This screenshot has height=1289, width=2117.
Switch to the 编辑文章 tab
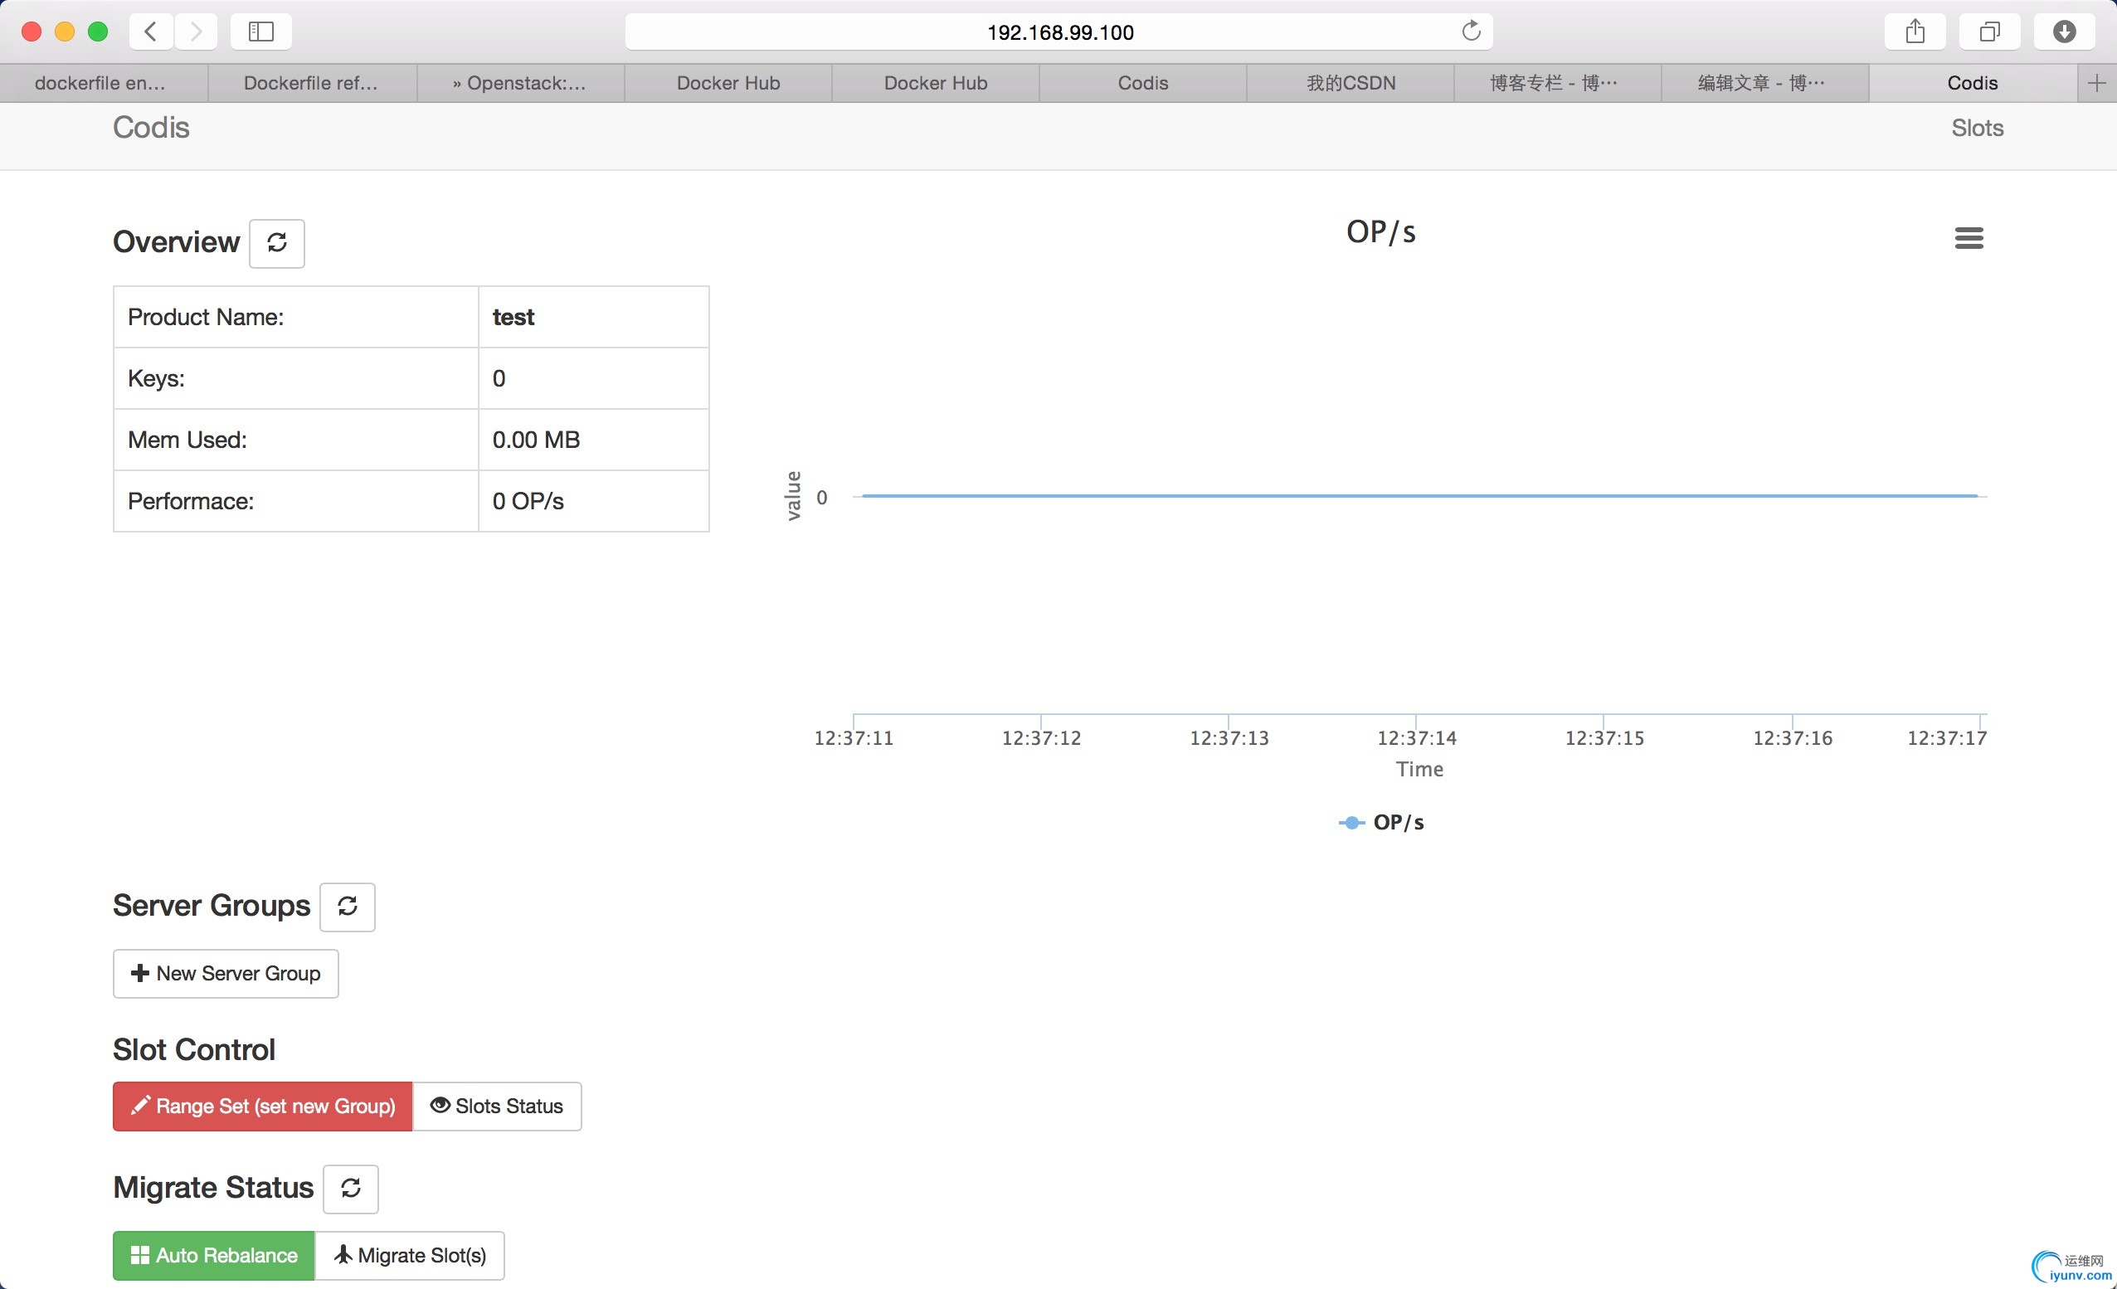point(1765,83)
